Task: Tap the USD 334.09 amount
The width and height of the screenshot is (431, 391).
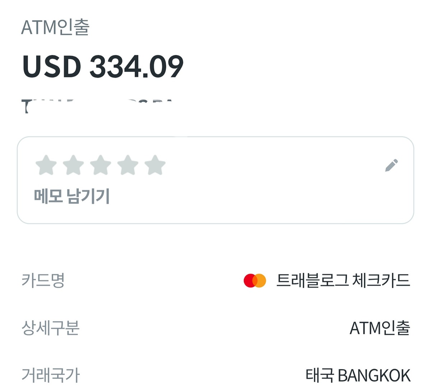Action: tap(103, 67)
